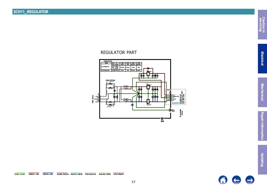Click the SCH11_REGULATOR header bar
Viewport: 267px width, 189px height.
click(133, 11)
